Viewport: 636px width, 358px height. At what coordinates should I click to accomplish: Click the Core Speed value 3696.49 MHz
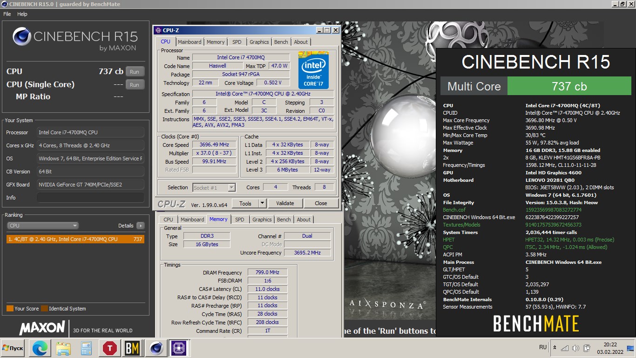[214, 145]
